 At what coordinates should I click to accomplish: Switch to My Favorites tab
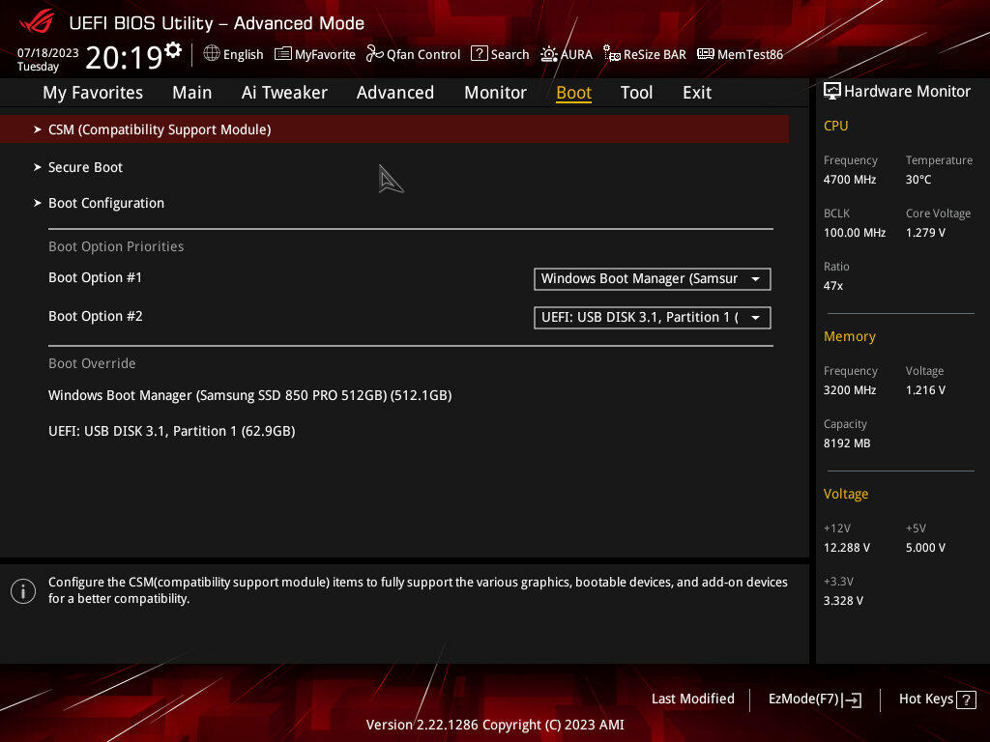click(x=93, y=93)
